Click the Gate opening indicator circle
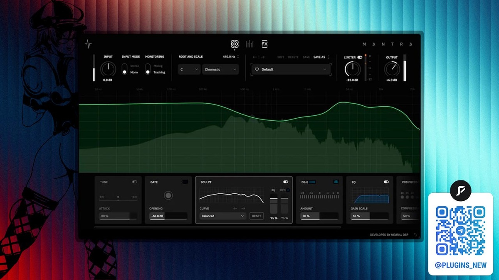 click(x=168, y=195)
